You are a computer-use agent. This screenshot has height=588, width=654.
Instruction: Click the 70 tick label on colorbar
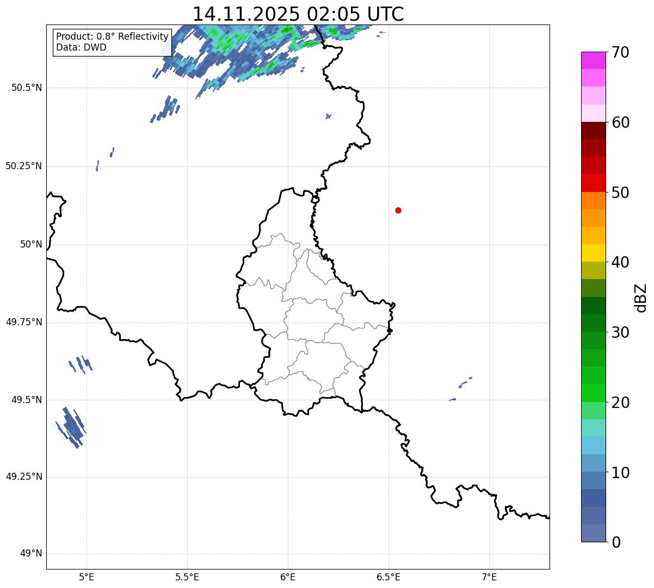(620, 53)
